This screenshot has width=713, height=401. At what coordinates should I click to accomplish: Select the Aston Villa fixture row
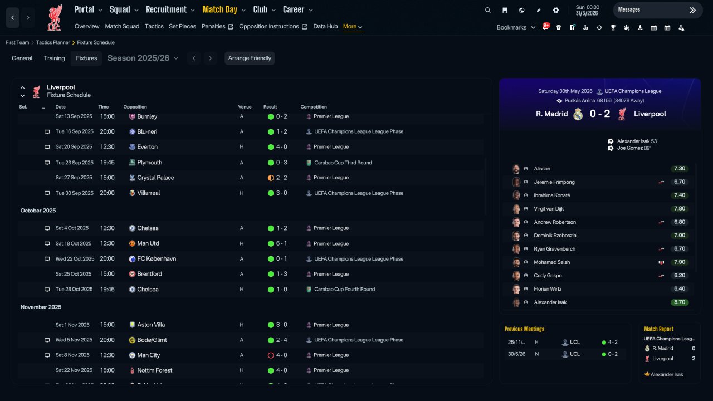251,325
